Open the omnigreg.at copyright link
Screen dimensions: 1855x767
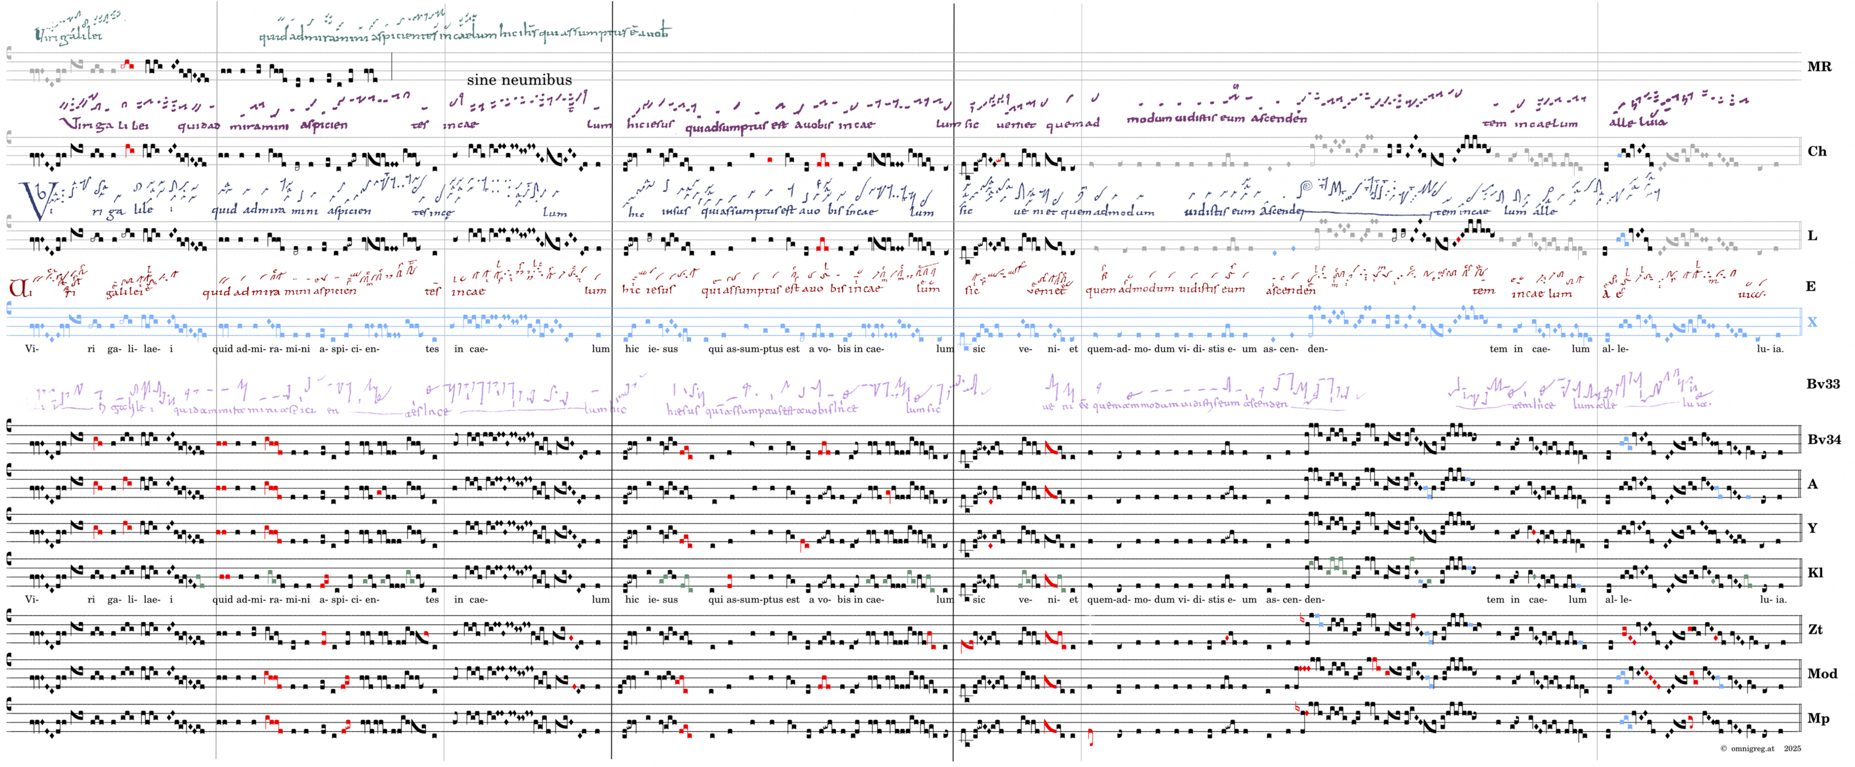point(1753,749)
